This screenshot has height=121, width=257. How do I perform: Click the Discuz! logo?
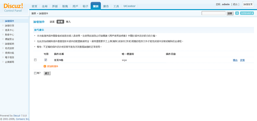[x=13, y=6]
